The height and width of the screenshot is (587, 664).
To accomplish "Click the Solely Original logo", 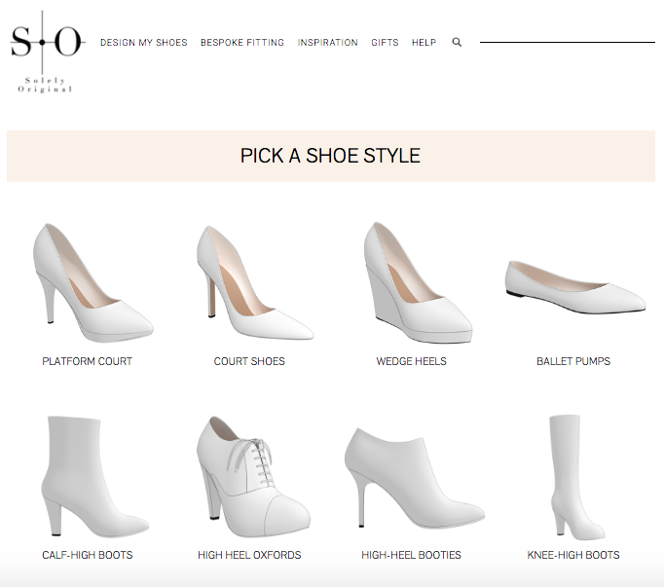I will tap(47, 52).
